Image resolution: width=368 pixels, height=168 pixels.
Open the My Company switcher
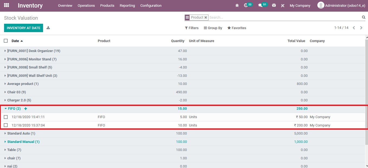pyautogui.click(x=300, y=5)
